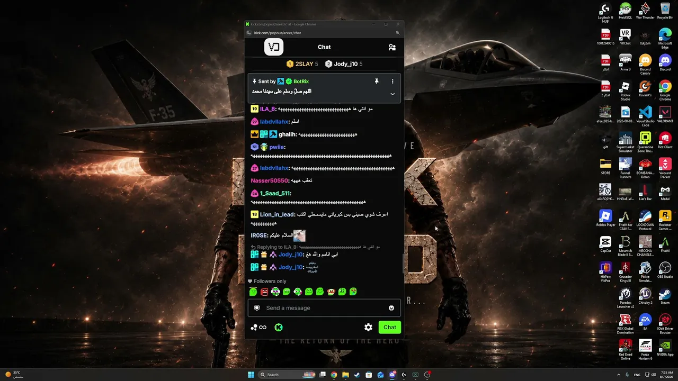678x381 pixels.
Task: Click username IROSE in chat
Action: click(x=259, y=235)
